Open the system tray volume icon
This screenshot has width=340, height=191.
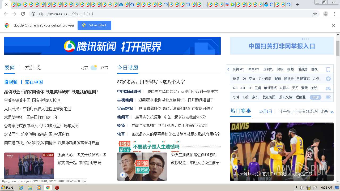302,188
